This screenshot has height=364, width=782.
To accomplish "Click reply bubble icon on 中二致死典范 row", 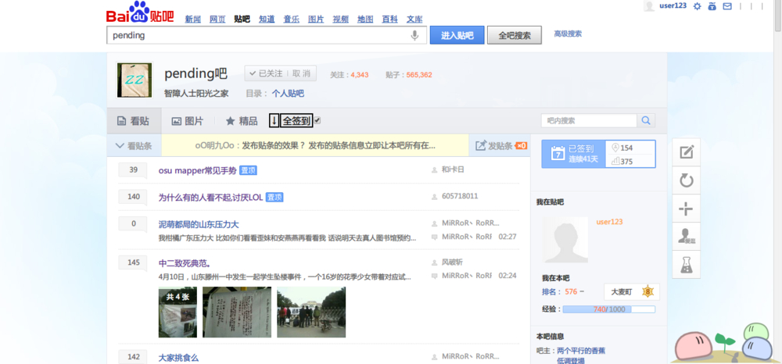I will pyautogui.click(x=434, y=276).
